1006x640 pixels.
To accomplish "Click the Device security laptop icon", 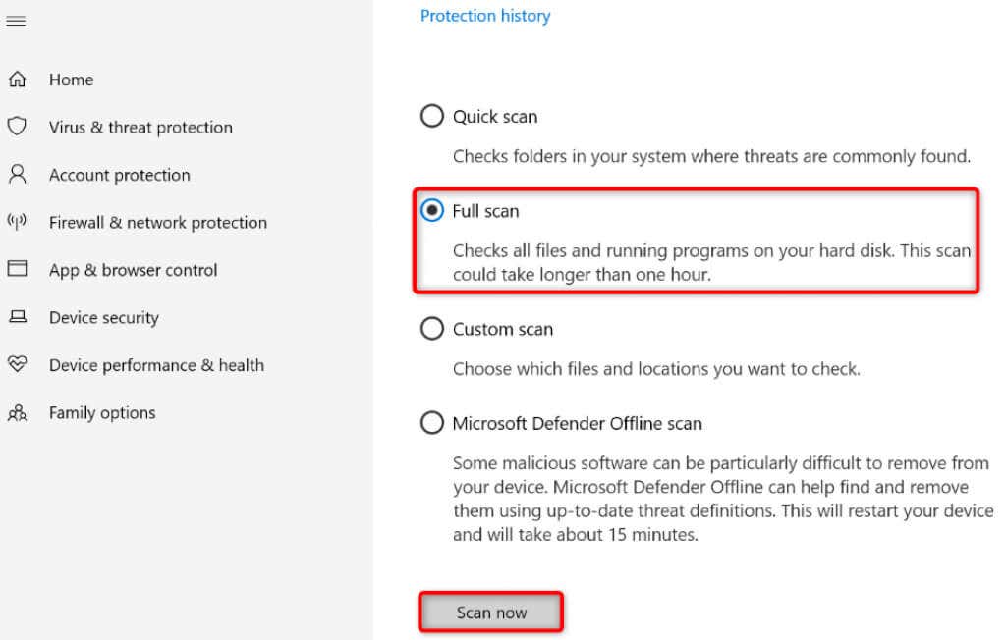I will pos(17,317).
